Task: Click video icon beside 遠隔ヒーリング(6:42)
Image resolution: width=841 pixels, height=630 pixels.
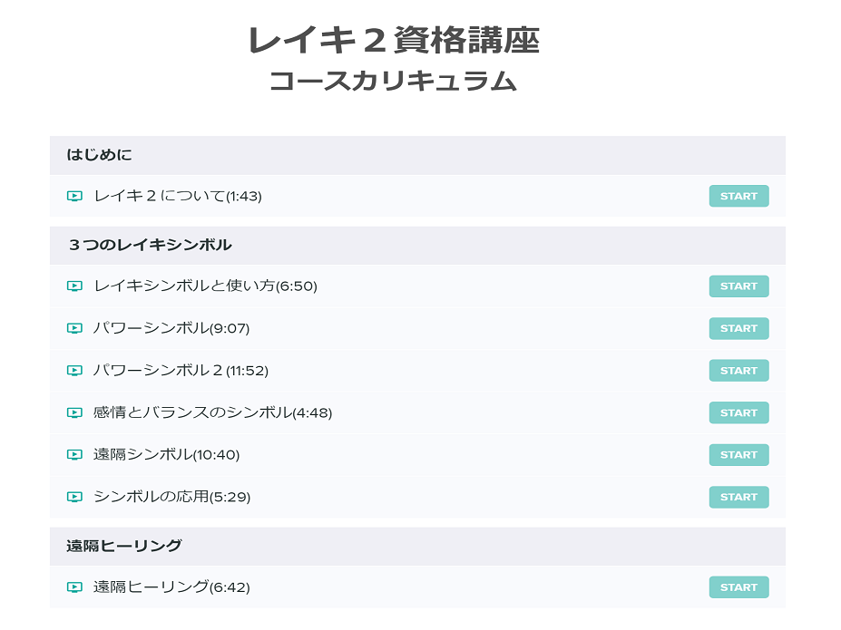Action: click(74, 587)
